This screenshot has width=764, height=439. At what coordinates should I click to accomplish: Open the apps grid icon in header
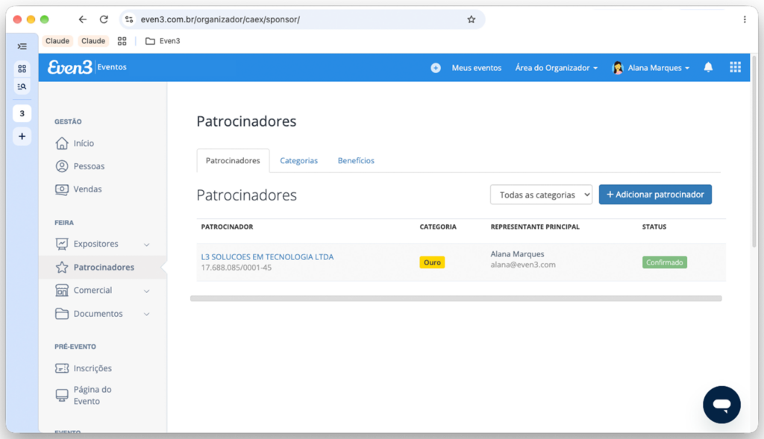pyautogui.click(x=735, y=67)
